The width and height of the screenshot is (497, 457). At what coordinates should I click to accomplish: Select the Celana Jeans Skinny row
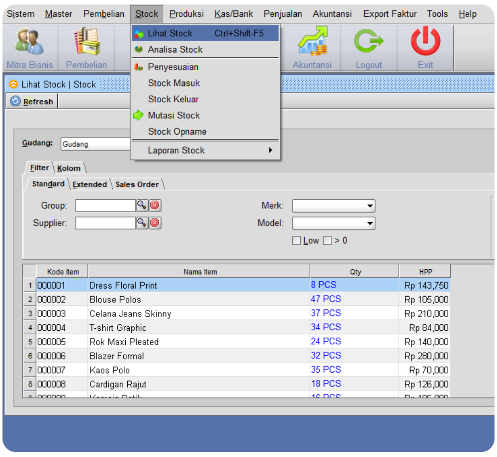point(237,313)
